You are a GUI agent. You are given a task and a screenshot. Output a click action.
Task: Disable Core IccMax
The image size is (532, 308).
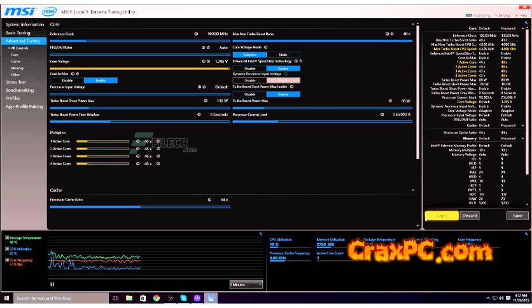point(67,80)
